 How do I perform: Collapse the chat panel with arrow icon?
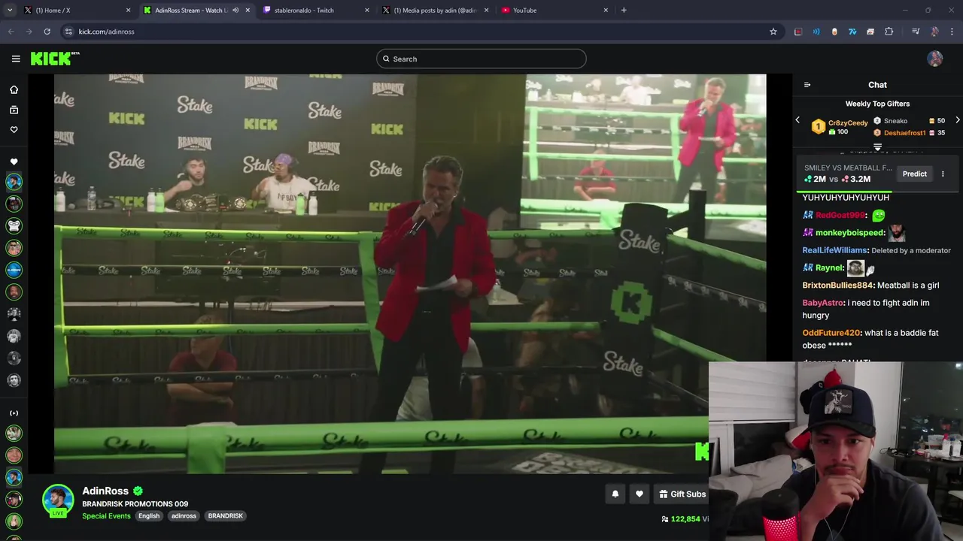click(x=807, y=85)
